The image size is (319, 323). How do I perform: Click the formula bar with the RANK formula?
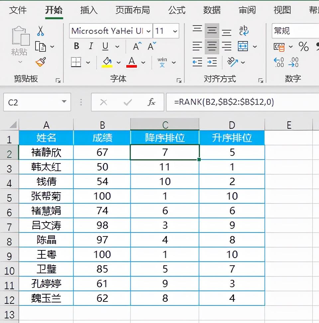tap(243, 102)
